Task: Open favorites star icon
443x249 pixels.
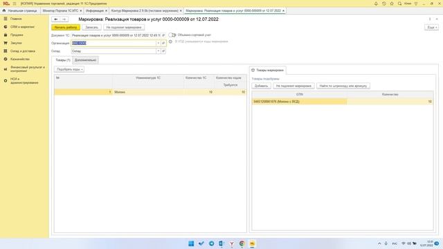Action: [392, 3]
